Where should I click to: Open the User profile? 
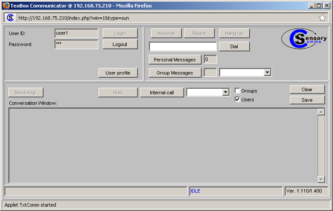tap(118, 73)
